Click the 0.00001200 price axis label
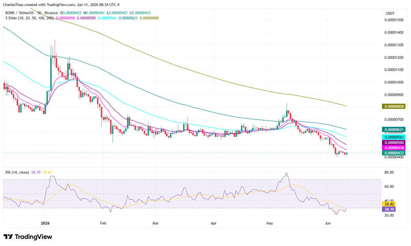The image size is (411, 246). coord(394,57)
